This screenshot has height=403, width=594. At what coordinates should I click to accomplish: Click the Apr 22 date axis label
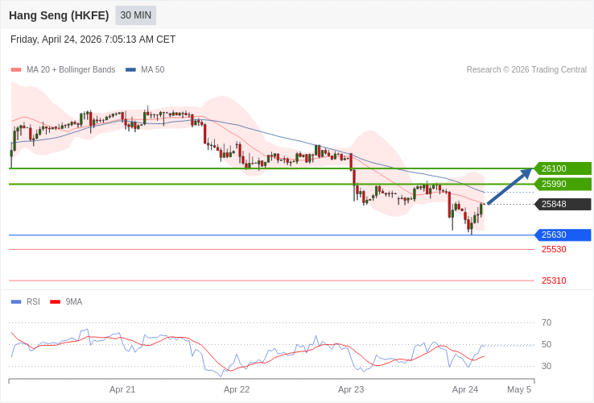click(237, 389)
